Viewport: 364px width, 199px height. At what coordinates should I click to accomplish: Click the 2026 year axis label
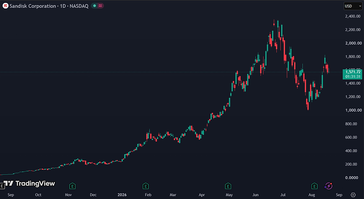122,195
